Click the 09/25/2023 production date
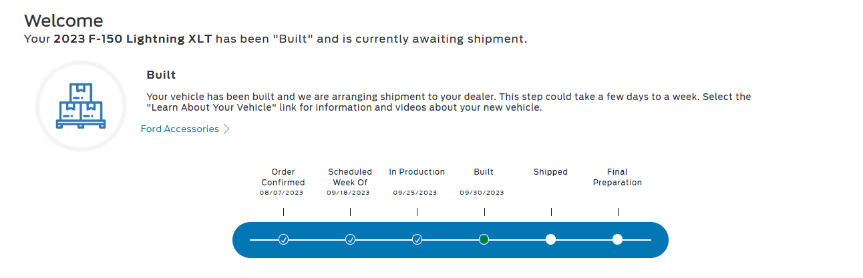This screenshot has width=863, height=278. [415, 193]
